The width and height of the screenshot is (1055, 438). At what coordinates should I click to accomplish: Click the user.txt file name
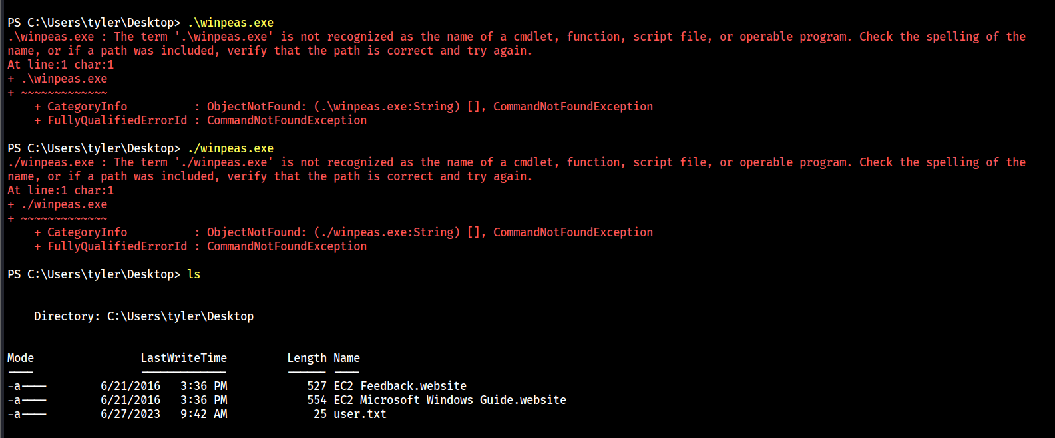click(359, 414)
